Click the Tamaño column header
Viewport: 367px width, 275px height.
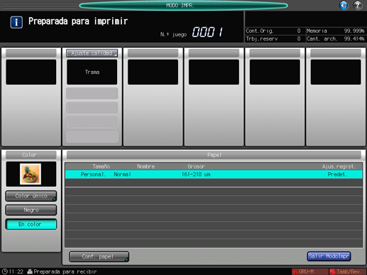[101, 166]
